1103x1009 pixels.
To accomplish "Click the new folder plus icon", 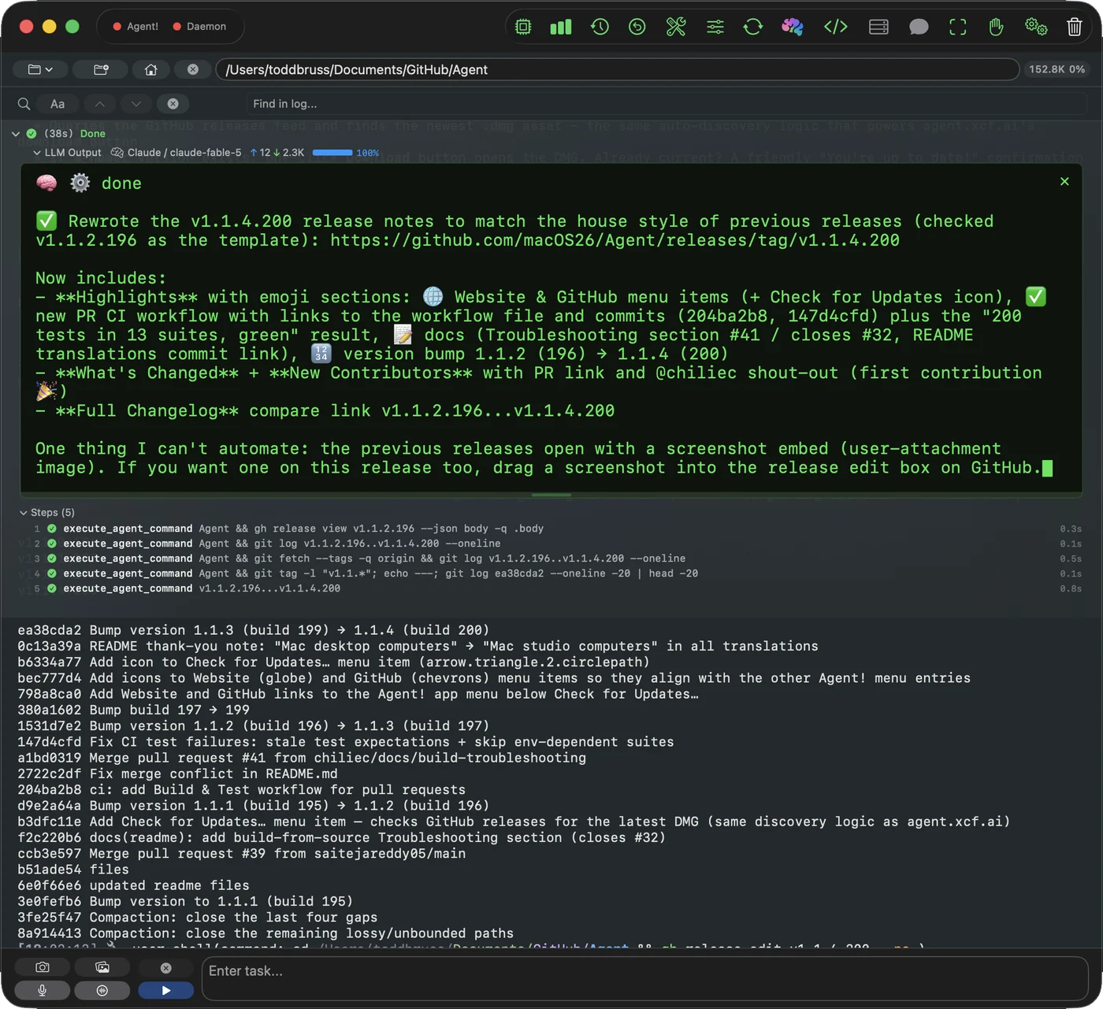I will (x=101, y=69).
